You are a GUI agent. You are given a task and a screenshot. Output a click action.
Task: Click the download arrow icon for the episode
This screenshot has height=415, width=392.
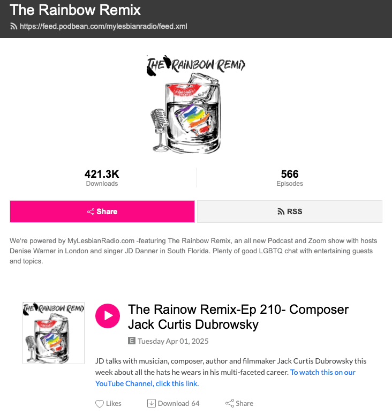151,404
